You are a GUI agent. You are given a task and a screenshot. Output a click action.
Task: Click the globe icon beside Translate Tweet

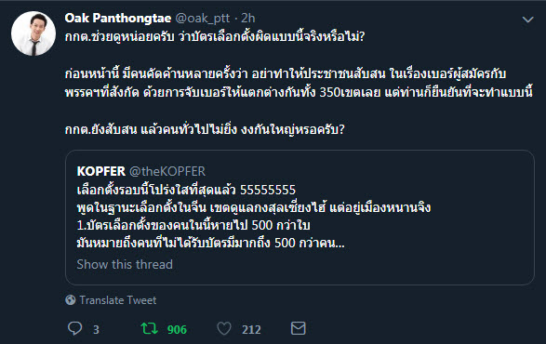[71, 299]
